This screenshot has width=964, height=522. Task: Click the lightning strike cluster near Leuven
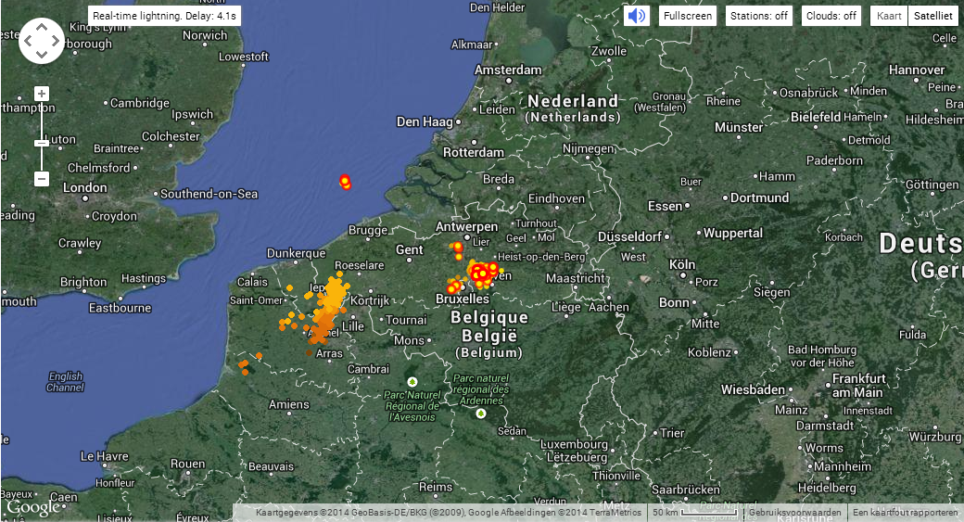(x=481, y=273)
